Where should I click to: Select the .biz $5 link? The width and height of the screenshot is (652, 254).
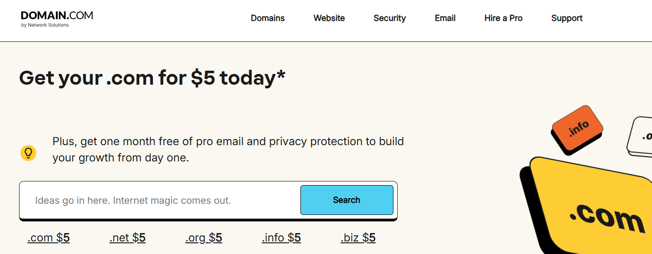click(x=358, y=238)
